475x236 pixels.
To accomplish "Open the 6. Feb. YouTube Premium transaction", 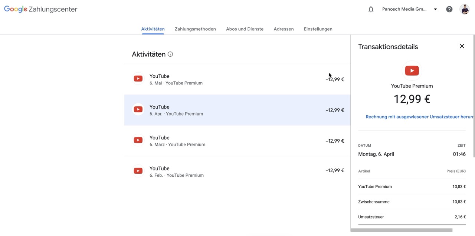I will coord(237,172).
